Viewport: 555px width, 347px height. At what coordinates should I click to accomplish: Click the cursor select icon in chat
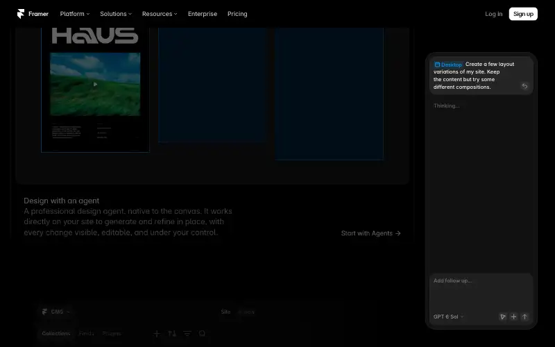pyautogui.click(x=502, y=316)
